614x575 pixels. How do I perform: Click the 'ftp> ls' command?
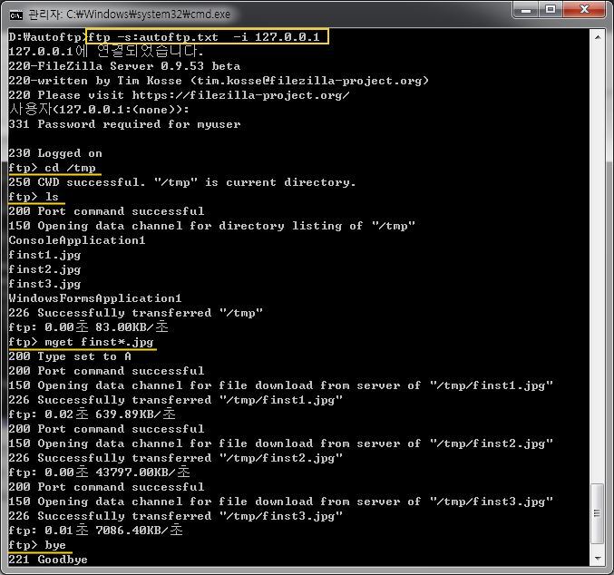(34, 197)
